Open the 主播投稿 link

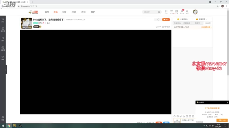point(183,19)
